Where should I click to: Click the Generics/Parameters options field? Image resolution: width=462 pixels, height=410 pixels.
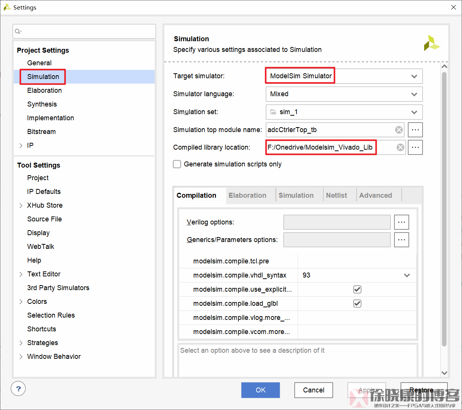(337, 240)
